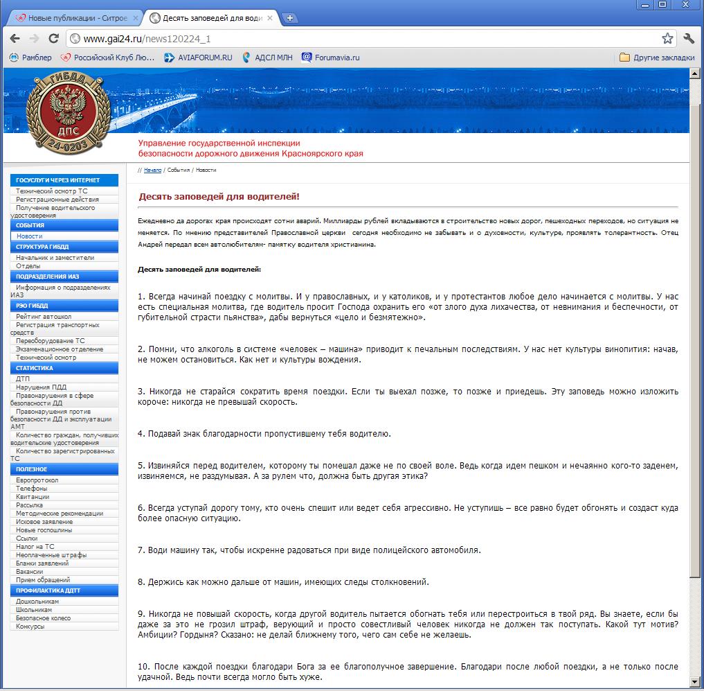The width and height of the screenshot is (704, 691).
Task: Select the 'События' section header
Action: point(64,225)
